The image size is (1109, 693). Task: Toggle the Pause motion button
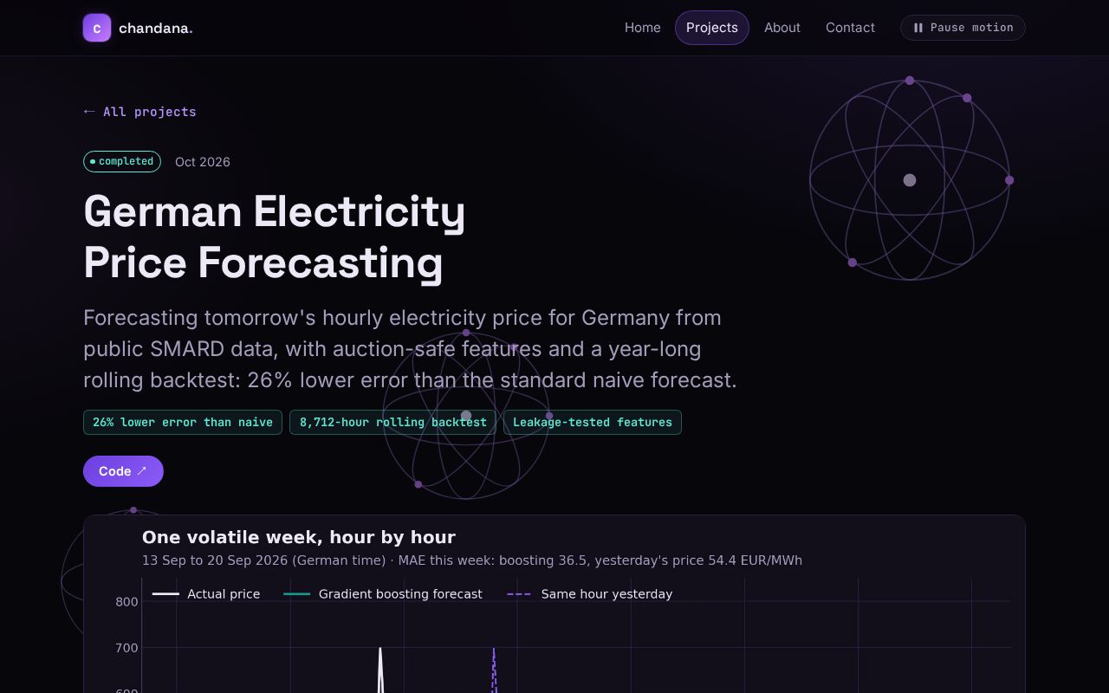[963, 28]
